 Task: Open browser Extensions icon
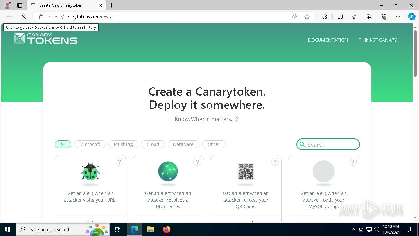pos(324,17)
